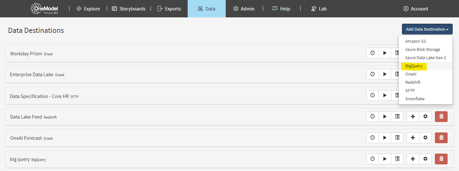This screenshot has width=459, height=171.
Task: Click the schedule clock for Data Specification - Core HR
Action: tap(372, 95)
